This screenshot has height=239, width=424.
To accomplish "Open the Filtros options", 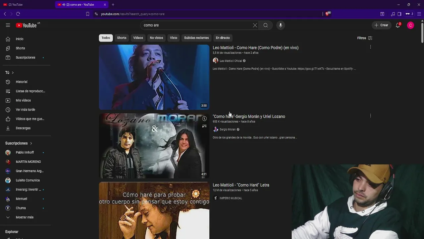I will click(x=365, y=38).
